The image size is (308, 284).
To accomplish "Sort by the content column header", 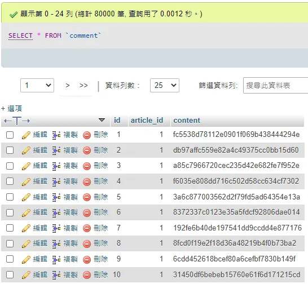I will click(187, 121).
